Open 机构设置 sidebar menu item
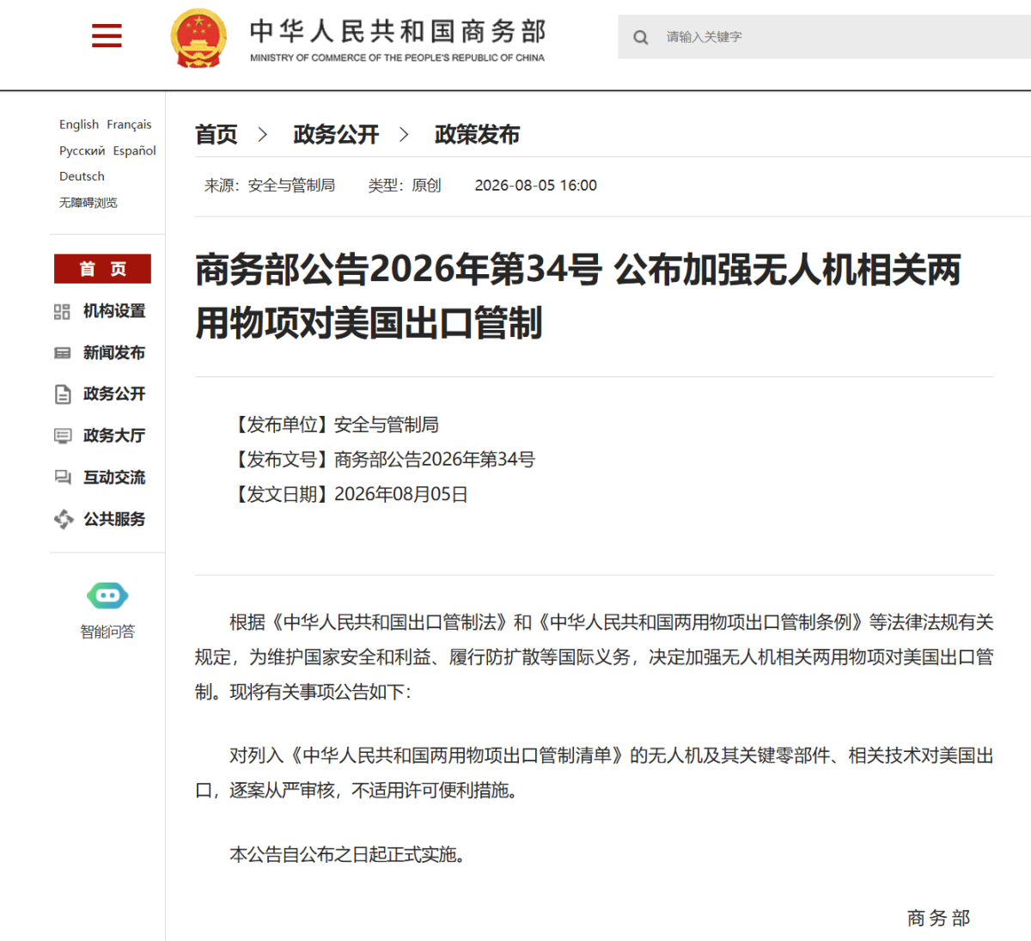 [114, 311]
